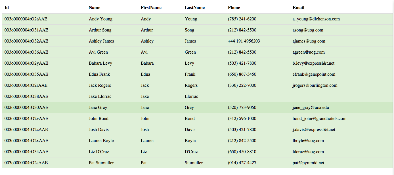Click the pat@pyramid.net email cell

point(309,163)
